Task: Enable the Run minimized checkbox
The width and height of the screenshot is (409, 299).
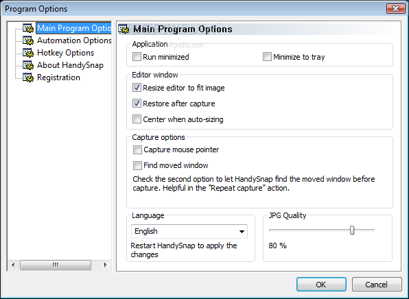Action: point(137,57)
